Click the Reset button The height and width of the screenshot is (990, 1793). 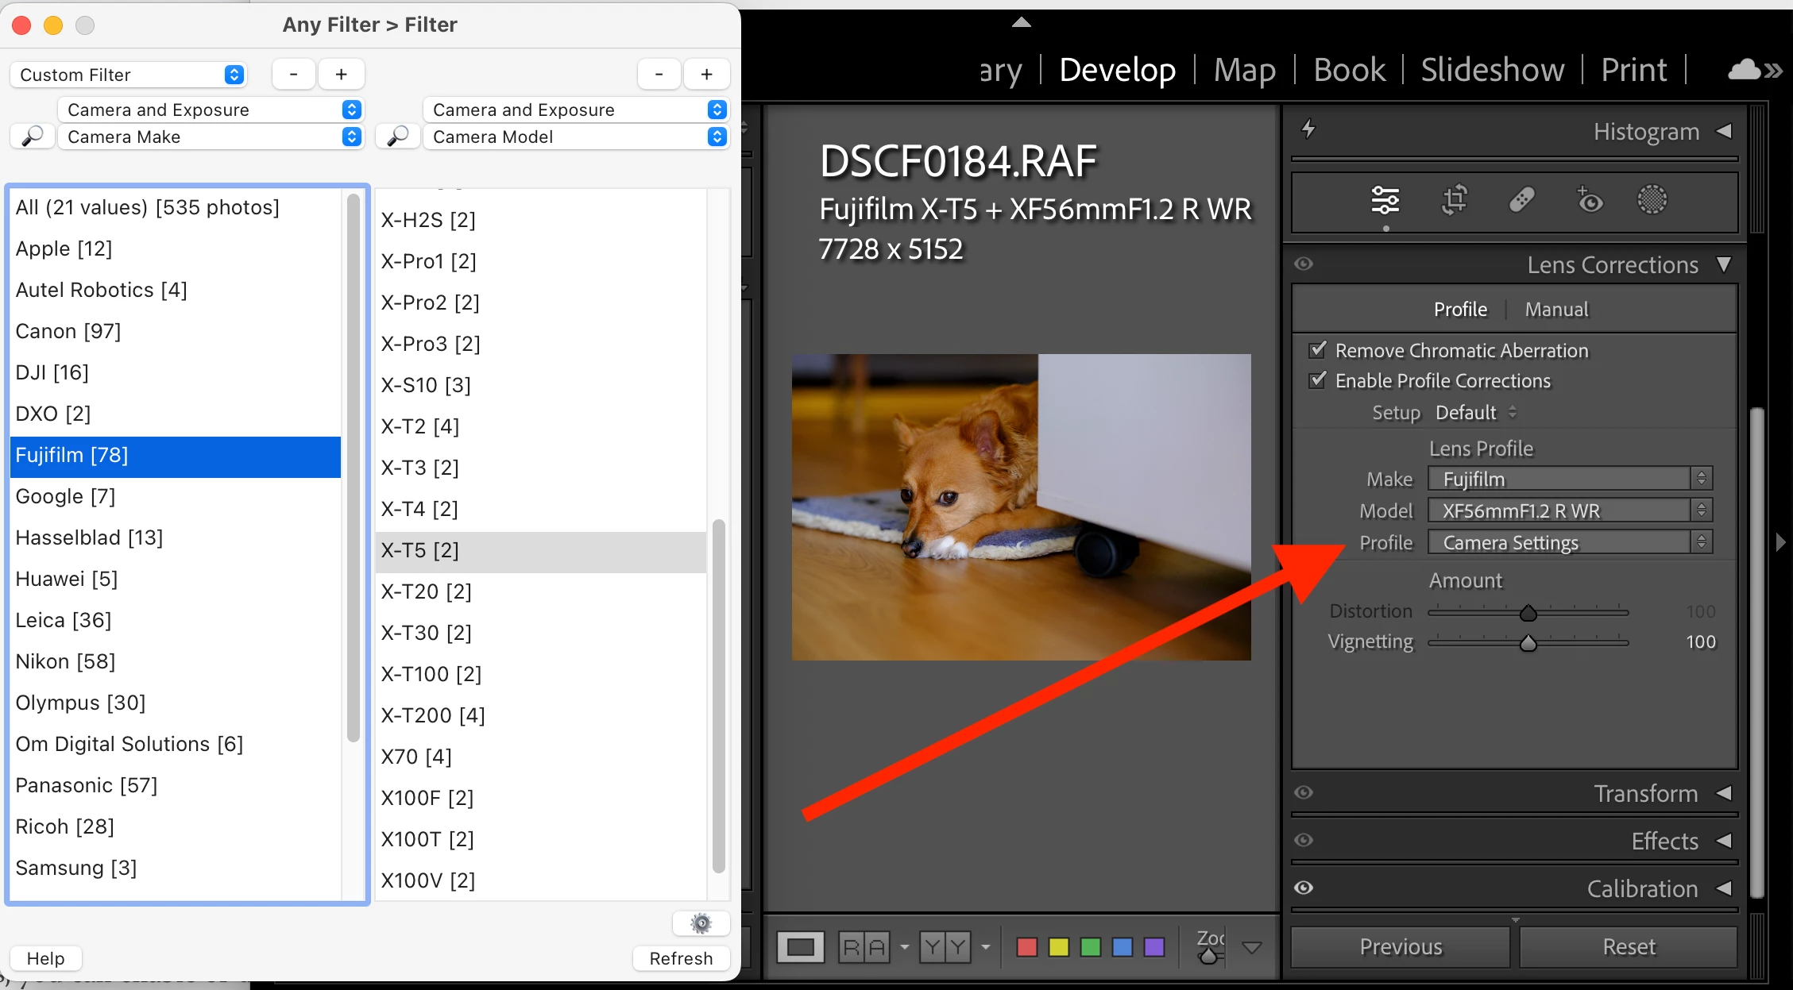pos(1629,946)
